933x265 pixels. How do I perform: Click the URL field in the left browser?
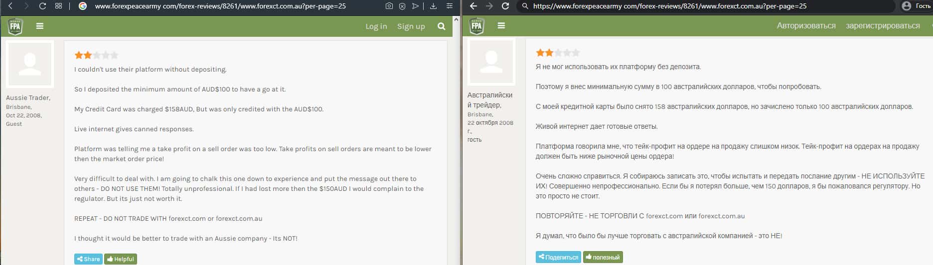coord(220,6)
